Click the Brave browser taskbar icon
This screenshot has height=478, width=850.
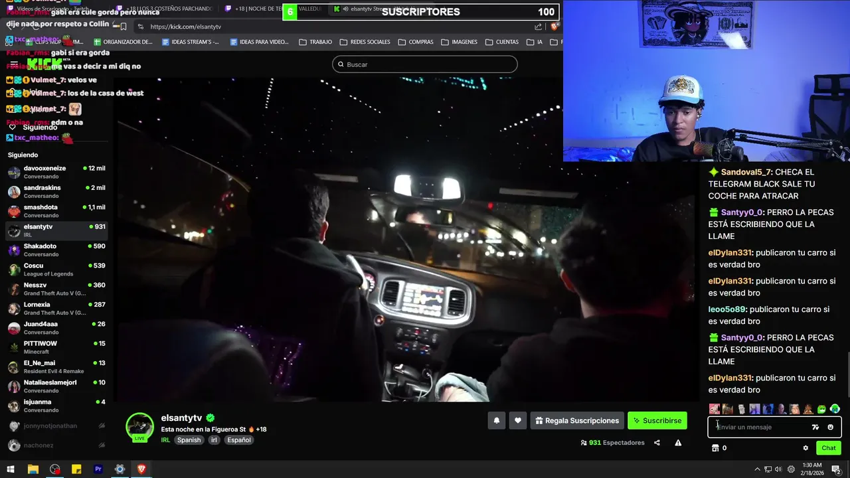coord(141,469)
